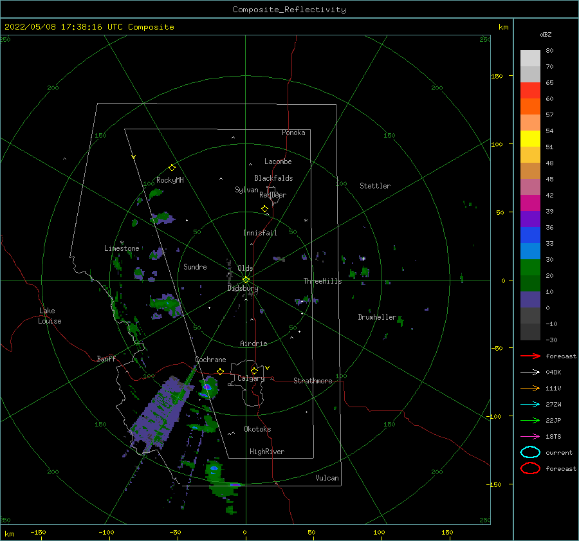Click the Ponoka city label
This screenshot has width=579, height=541.
point(293,133)
